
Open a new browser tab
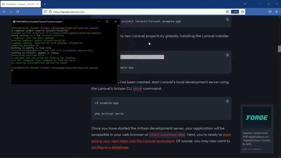click(x=45, y=4)
